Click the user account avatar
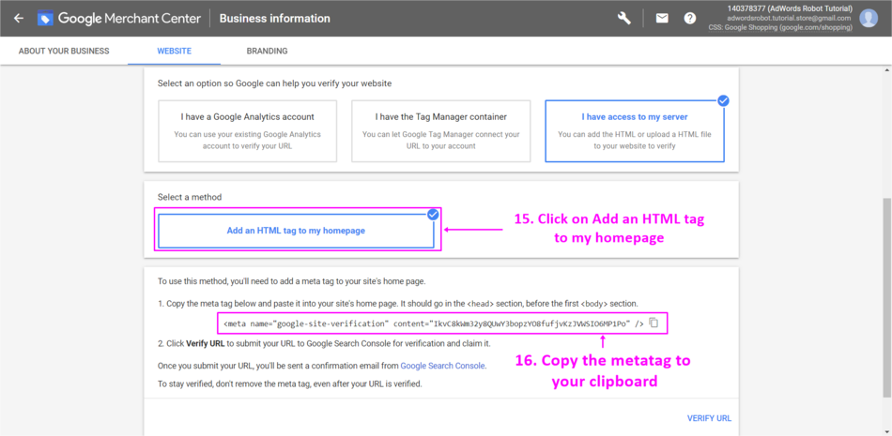 [869, 18]
